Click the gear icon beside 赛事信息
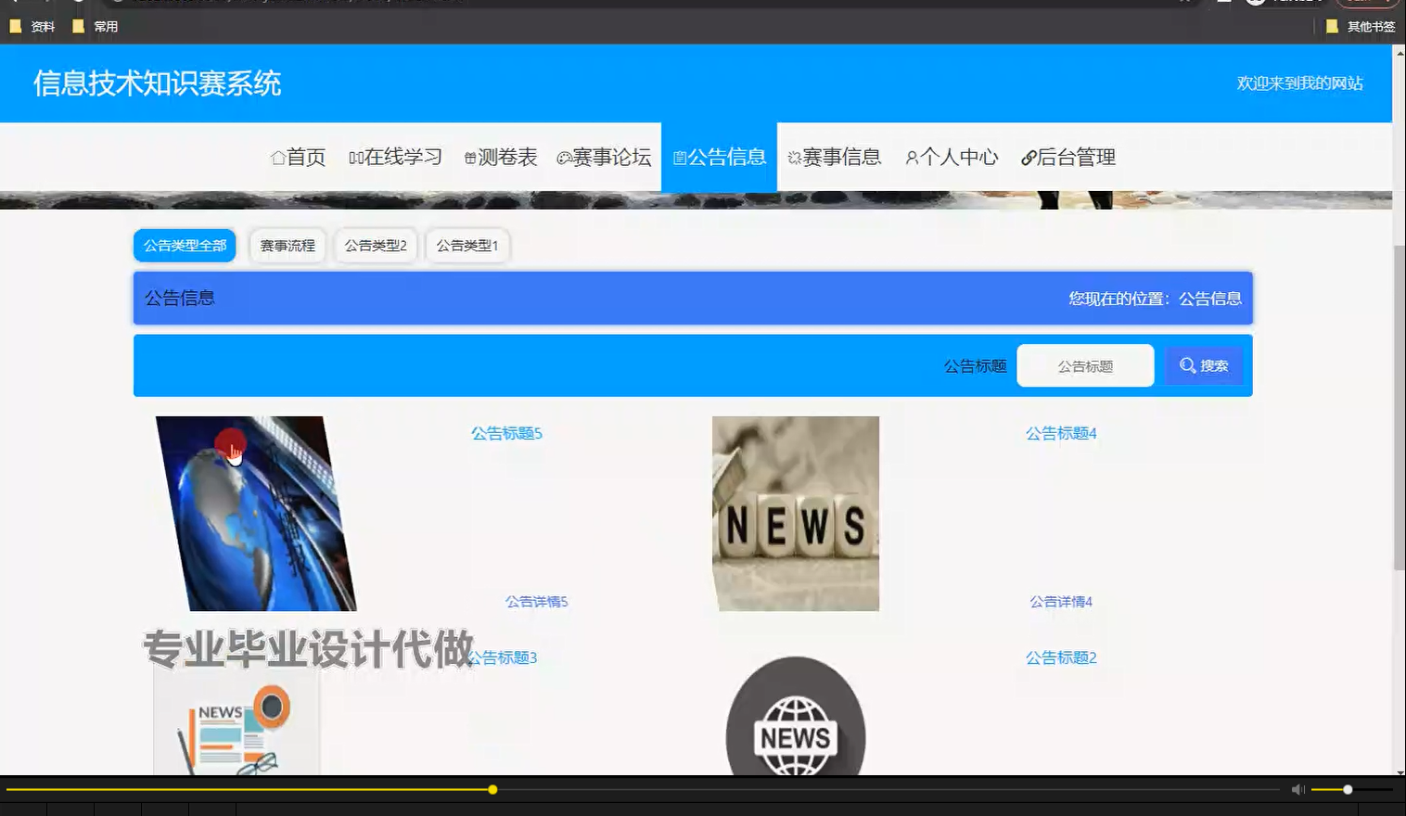Screen dimensions: 1406x816 [x=793, y=157]
